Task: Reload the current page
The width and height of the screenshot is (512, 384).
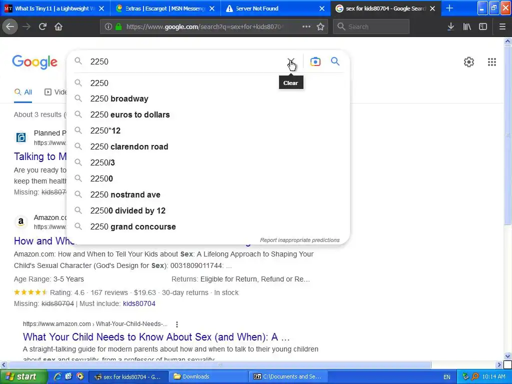Action: pyautogui.click(x=42, y=27)
